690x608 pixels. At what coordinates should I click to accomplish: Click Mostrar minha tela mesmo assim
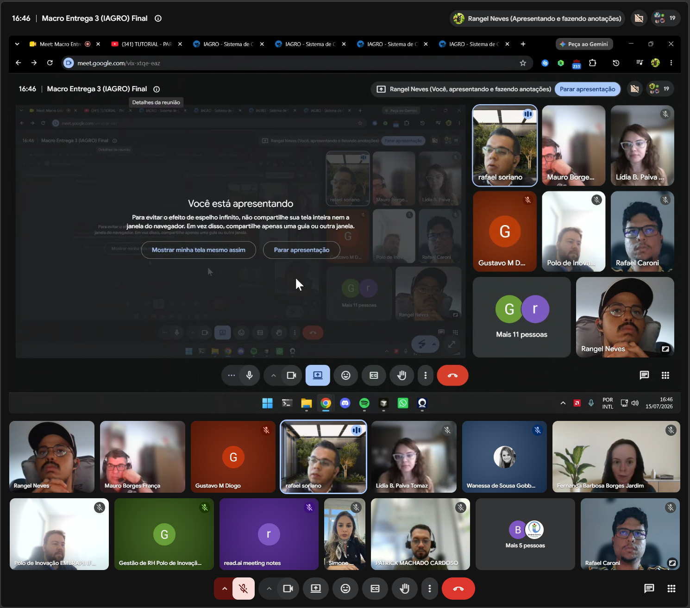(x=199, y=250)
